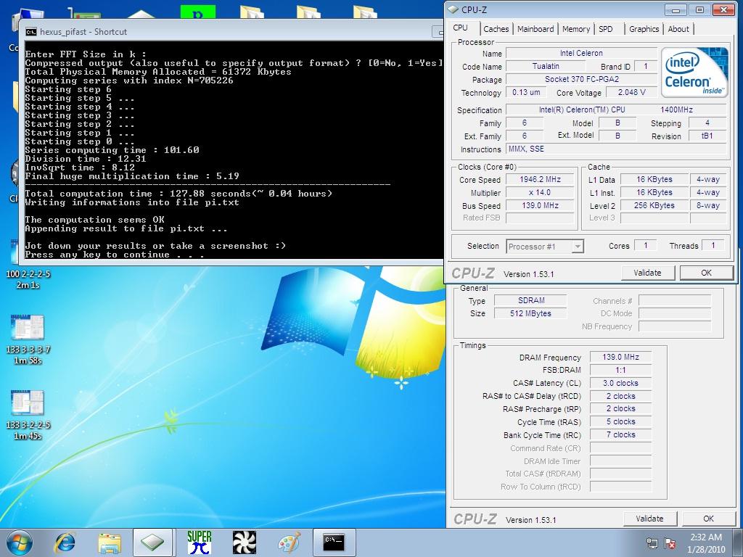Screen dimensions: 743x557
Task: Click OK in the Memory CPU-Z window
Action: (708, 519)
